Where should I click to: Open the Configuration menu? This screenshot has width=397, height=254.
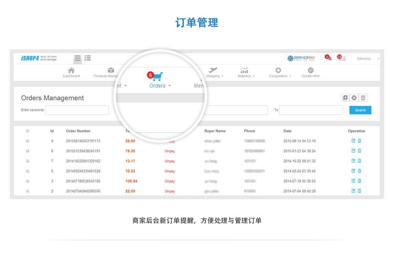tap(280, 72)
